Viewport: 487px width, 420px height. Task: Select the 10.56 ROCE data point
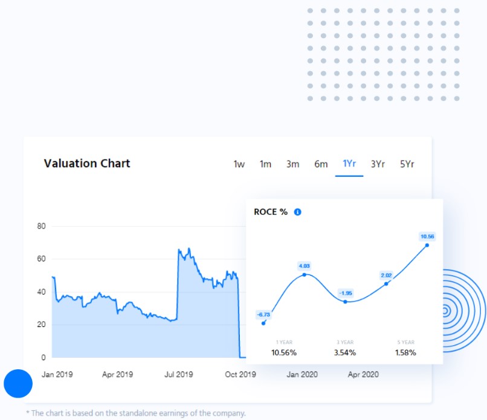427,244
